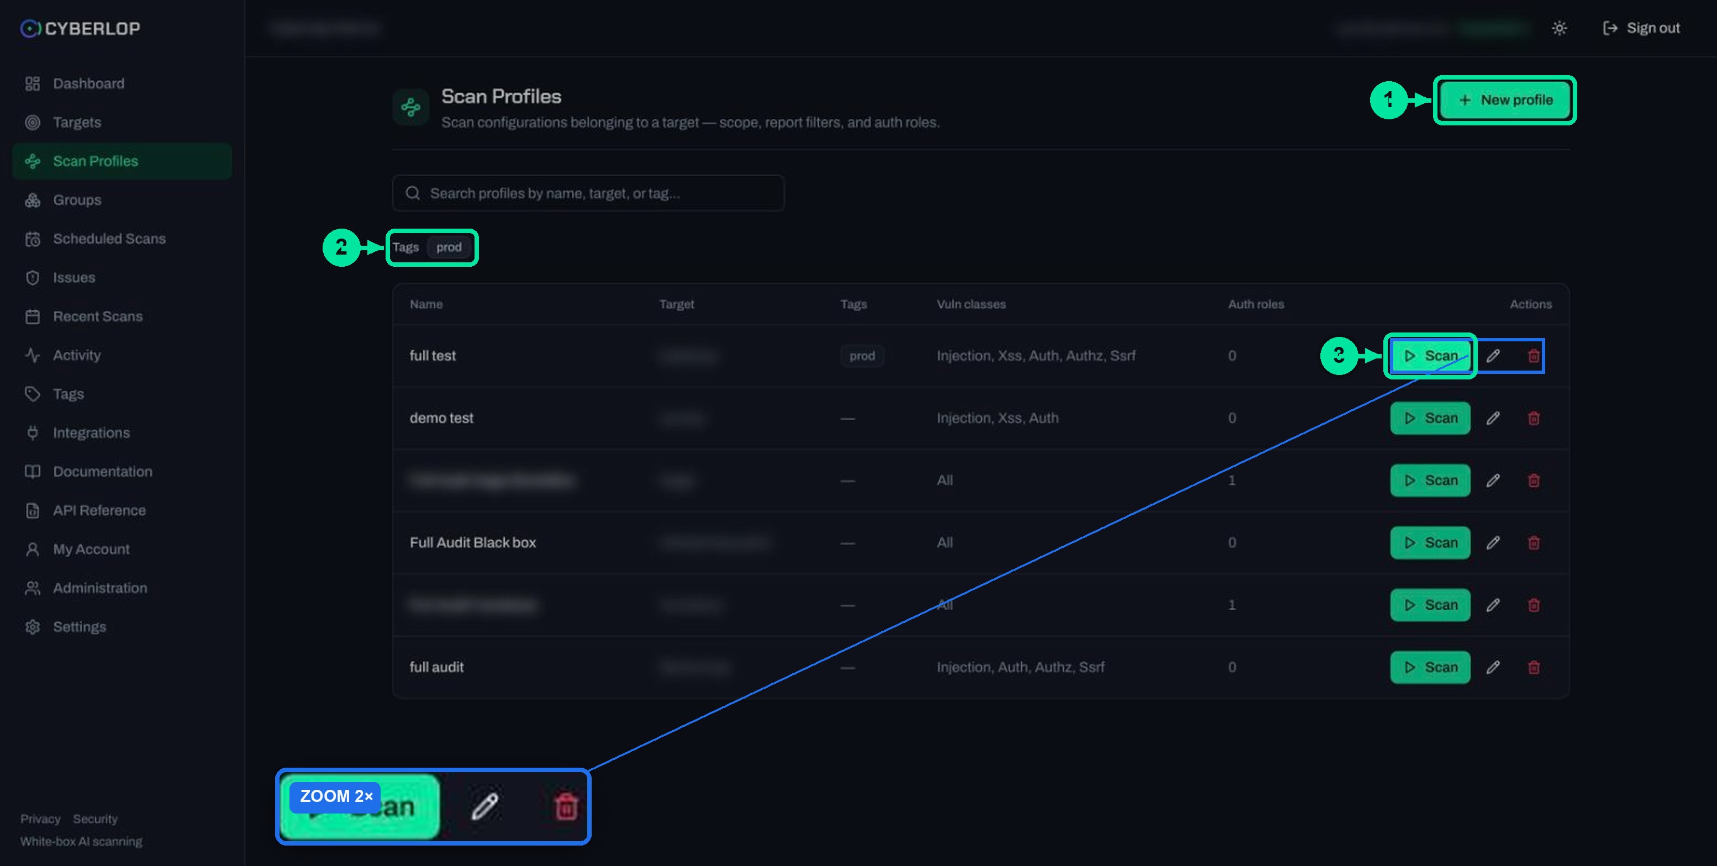Image resolution: width=1717 pixels, height=866 pixels.
Task: Edit the full audit profile pencil icon
Action: coord(1493,668)
